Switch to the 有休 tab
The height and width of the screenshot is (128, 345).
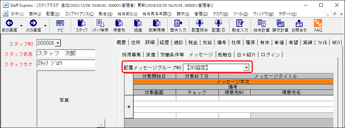coord(265,42)
